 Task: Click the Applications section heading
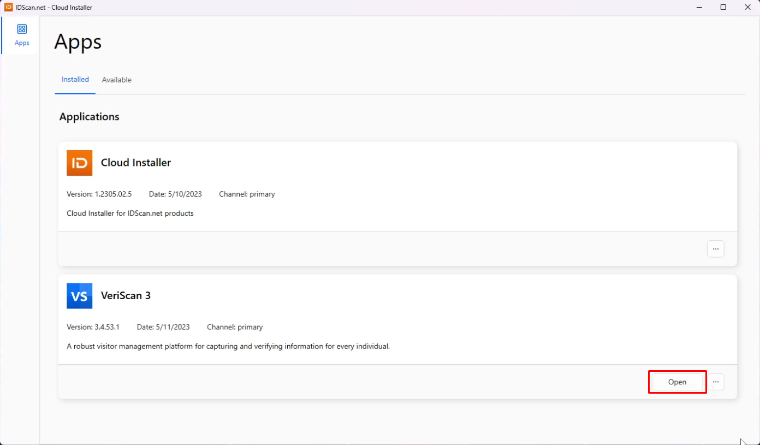[90, 117]
